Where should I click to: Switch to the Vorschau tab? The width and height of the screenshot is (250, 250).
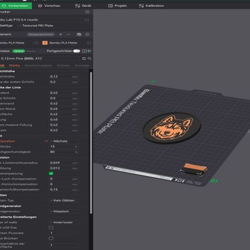click(x=49, y=6)
